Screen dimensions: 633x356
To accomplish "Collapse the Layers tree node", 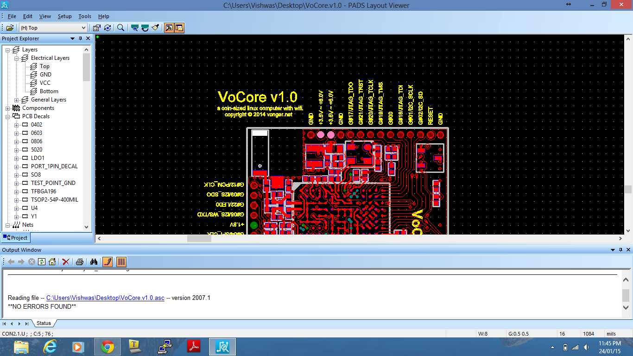I will pyautogui.click(x=8, y=50).
